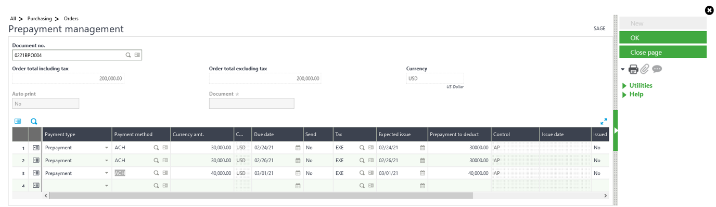Click the Document no. search magnifier icon

[x=128, y=55]
